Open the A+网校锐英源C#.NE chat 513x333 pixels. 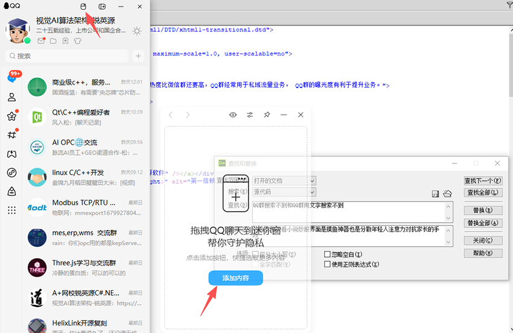coord(86,297)
